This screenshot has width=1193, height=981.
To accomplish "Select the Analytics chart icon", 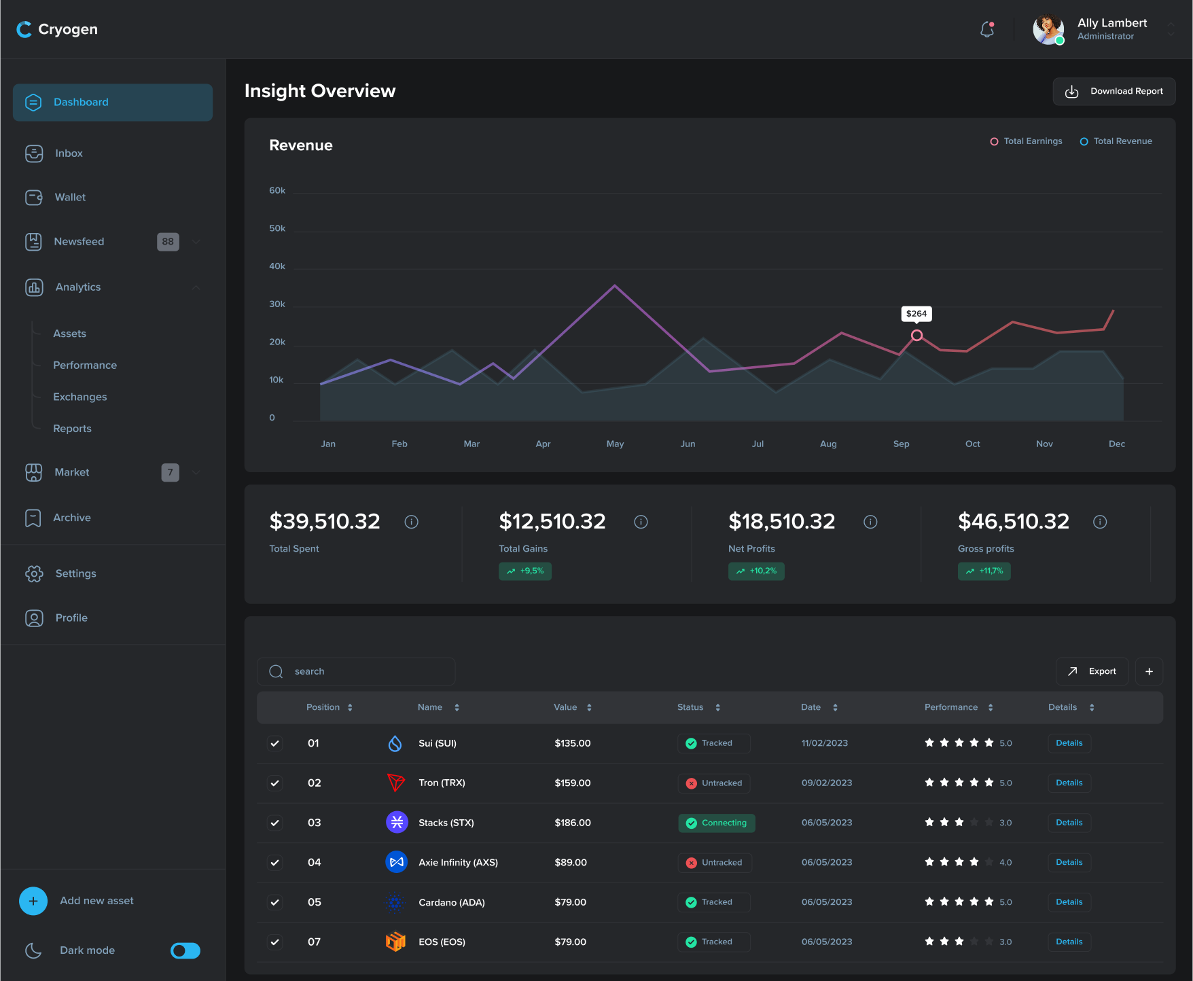I will 34,287.
